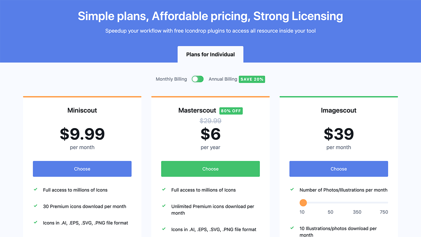
Task: Click the 350 mark under the slider
Action: coord(357,212)
